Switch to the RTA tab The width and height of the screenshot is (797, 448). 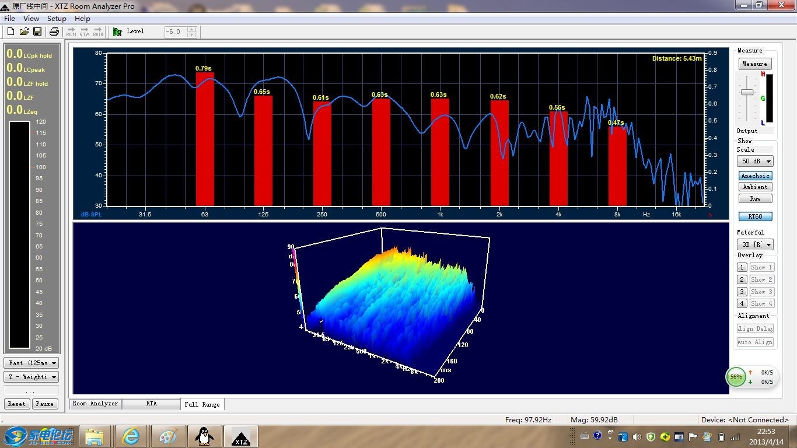(151, 404)
